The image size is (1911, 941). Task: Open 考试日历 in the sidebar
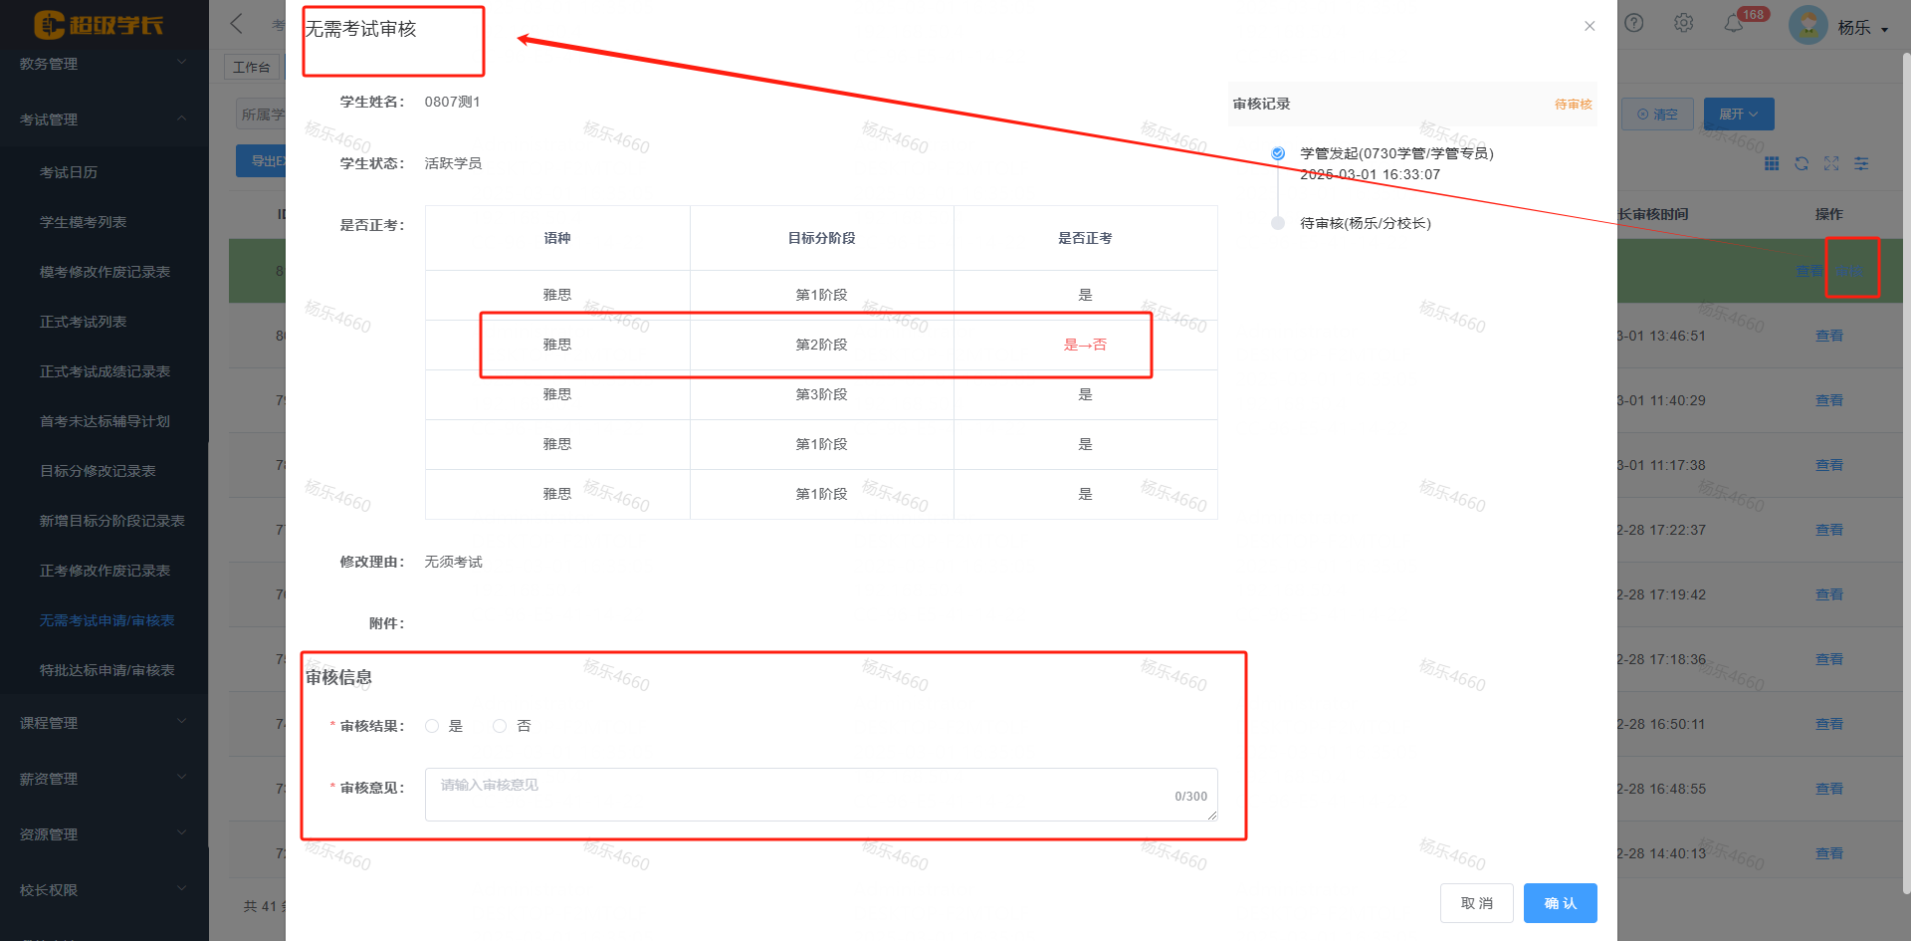click(69, 172)
